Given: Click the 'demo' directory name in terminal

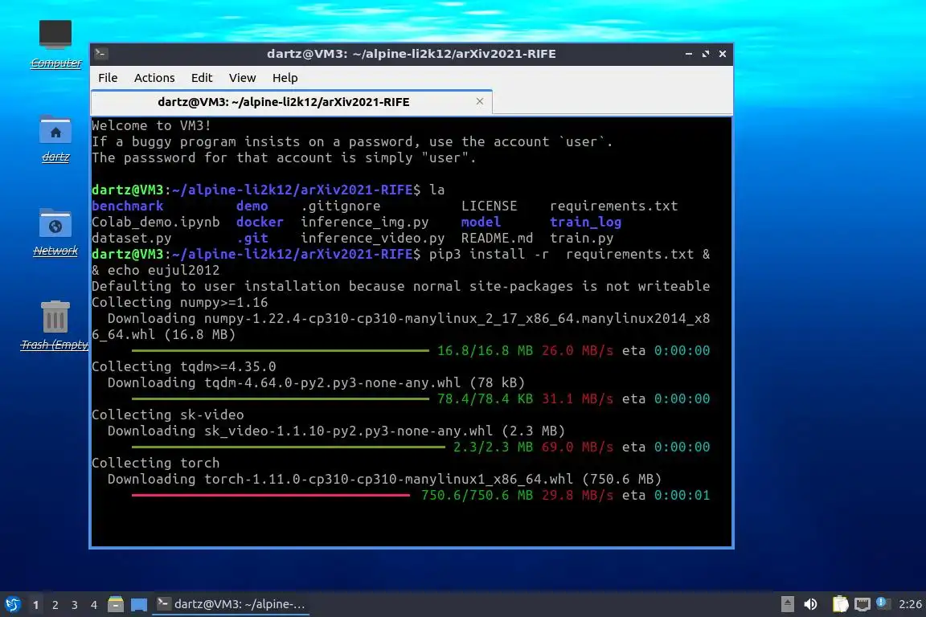Looking at the screenshot, I should coord(252,206).
